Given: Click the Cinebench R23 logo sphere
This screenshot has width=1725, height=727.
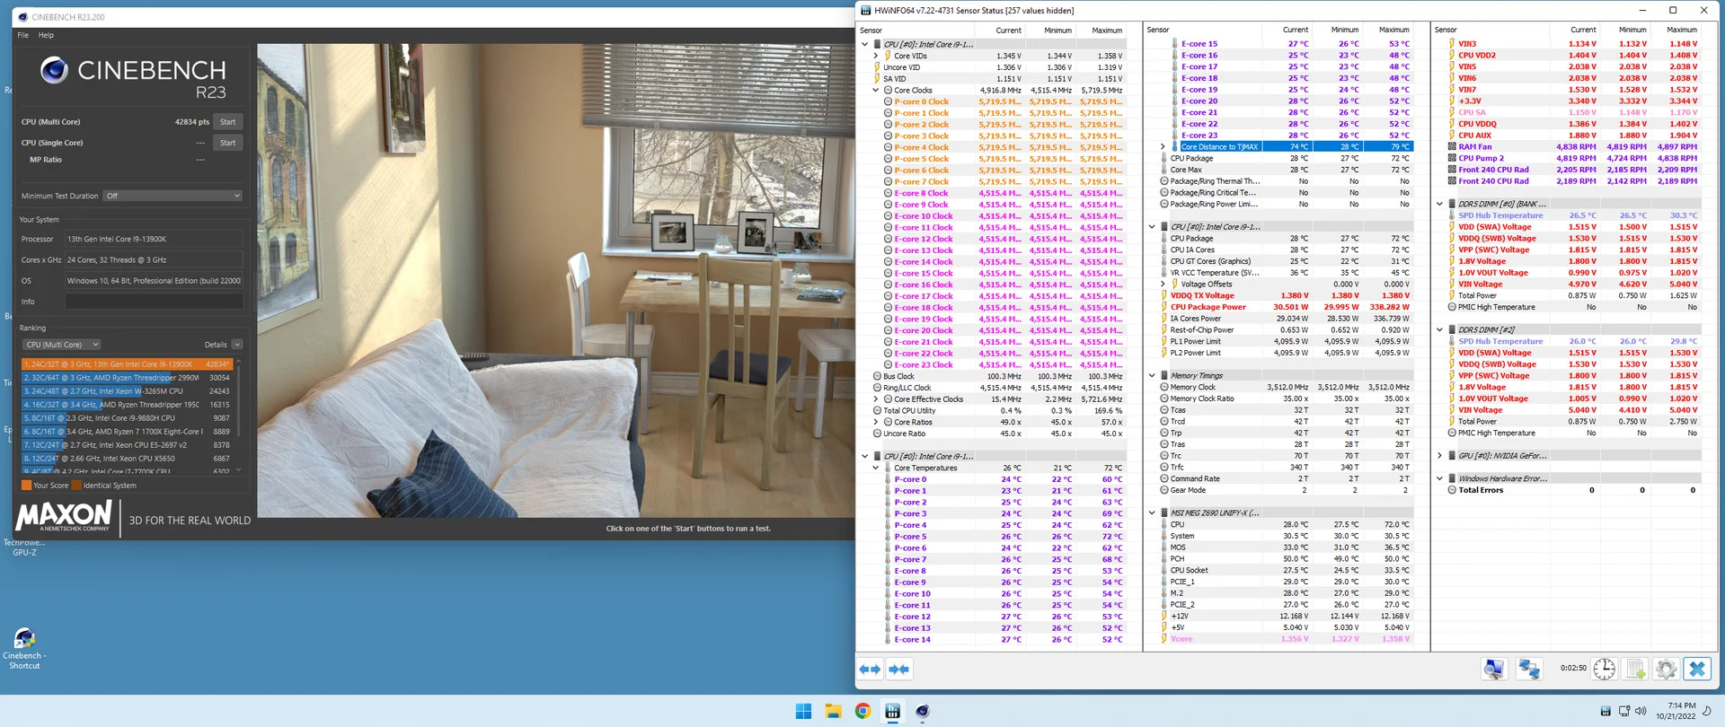Looking at the screenshot, I should tap(54, 70).
